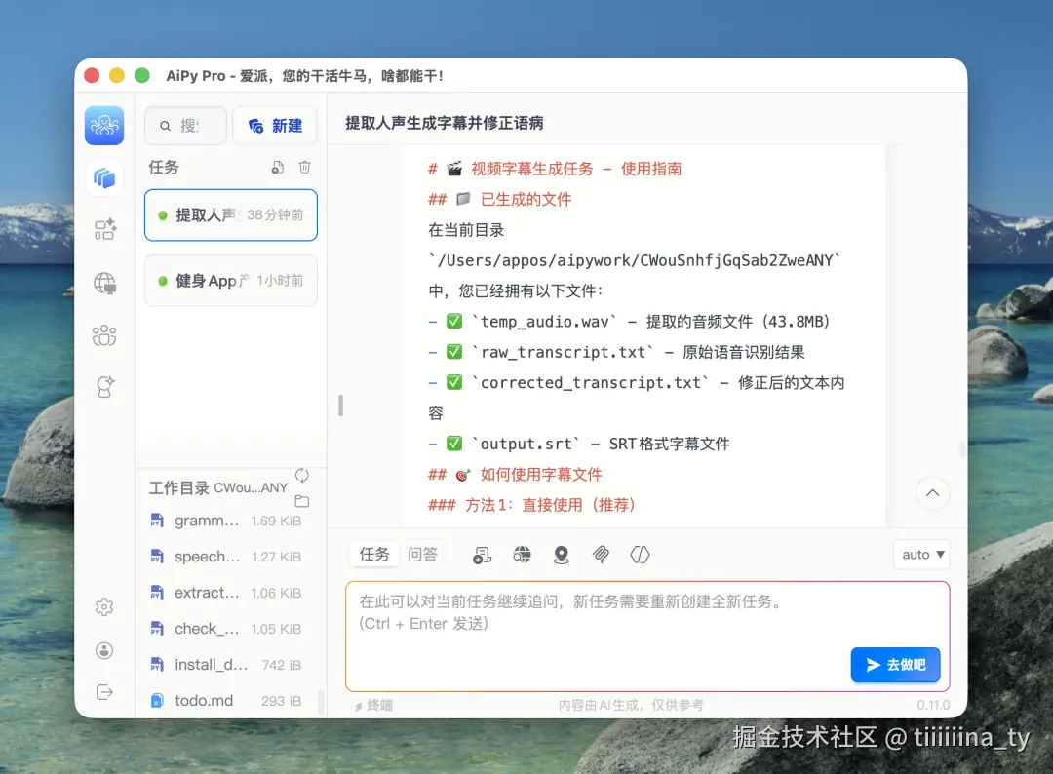The height and width of the screenshot is (774, 1053).
Task: Attach a file using the paperclip icon
Action: pos(601,554)
